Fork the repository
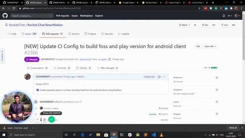This screenshot has height=138, width=245. 225,25
